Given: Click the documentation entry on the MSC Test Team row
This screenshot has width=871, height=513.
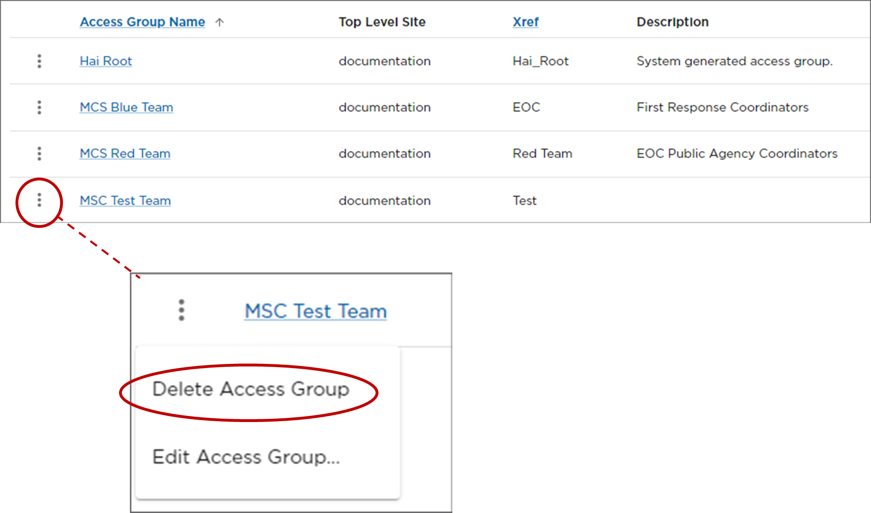Looking at the screenshot, I should pyautogui.click(x=384, y=200).
